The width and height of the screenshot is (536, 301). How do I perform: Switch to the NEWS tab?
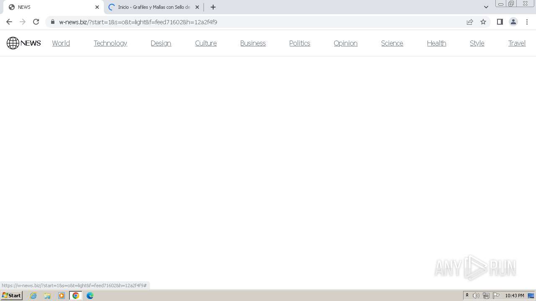[x=54, y=7]
